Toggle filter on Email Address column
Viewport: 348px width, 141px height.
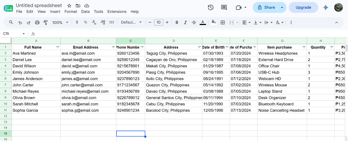click(113, 47)
